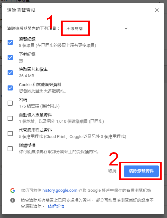
Task: Uncheck the 瀏覽紀錄 checkbox
Action: [10, 42]
